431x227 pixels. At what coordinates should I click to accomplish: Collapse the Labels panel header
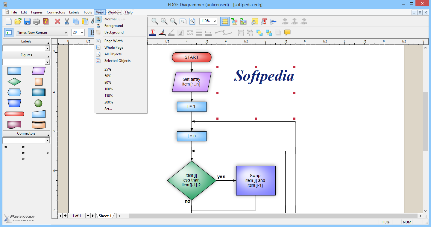click(26, 41)
